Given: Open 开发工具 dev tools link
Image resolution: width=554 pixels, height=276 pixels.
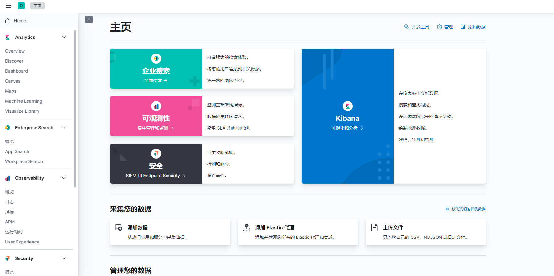Looking at the screenshot, I should pos(417,27).
